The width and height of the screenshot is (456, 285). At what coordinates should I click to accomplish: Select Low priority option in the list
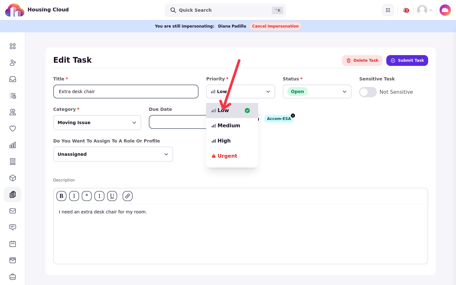232,111
